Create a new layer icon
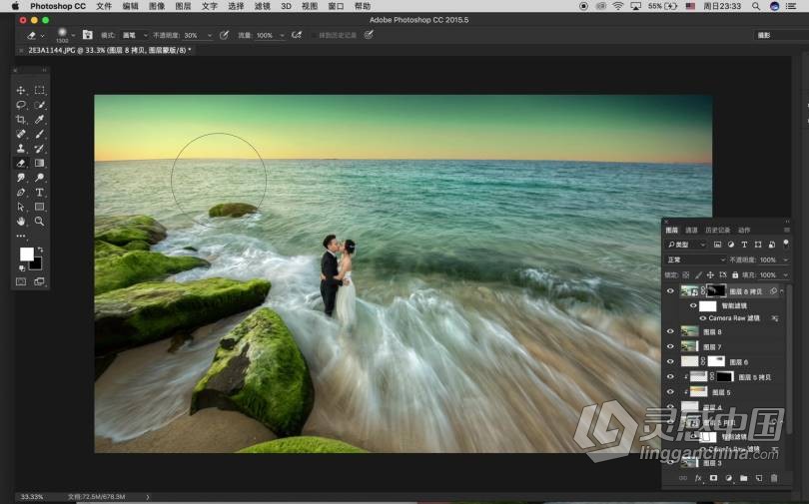Viewport: 809px width, 504px height. point(759,478)
